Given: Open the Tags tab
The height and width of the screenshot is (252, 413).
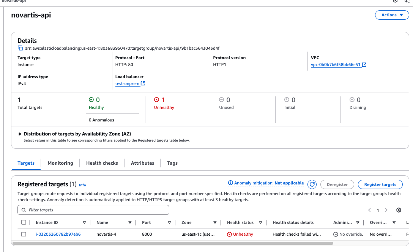Looking at the screenshot, I should click(172, 163).
